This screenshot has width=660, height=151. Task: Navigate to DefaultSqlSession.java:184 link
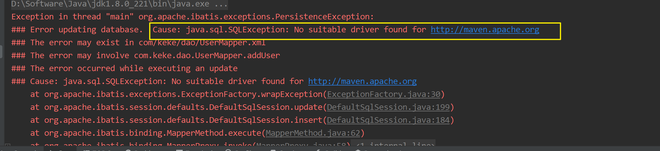tap(388, 120)
